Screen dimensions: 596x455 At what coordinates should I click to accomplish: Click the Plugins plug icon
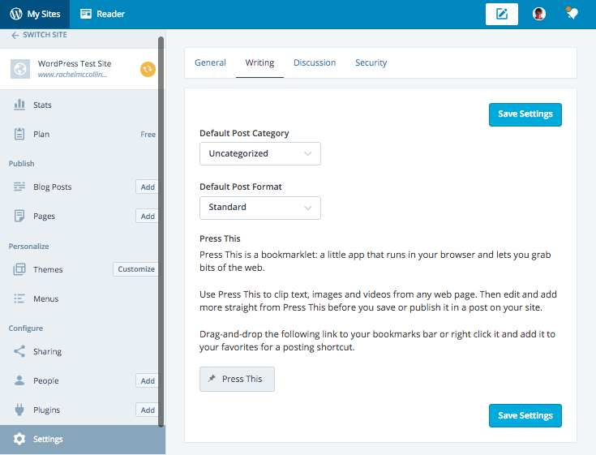[19, 410]
